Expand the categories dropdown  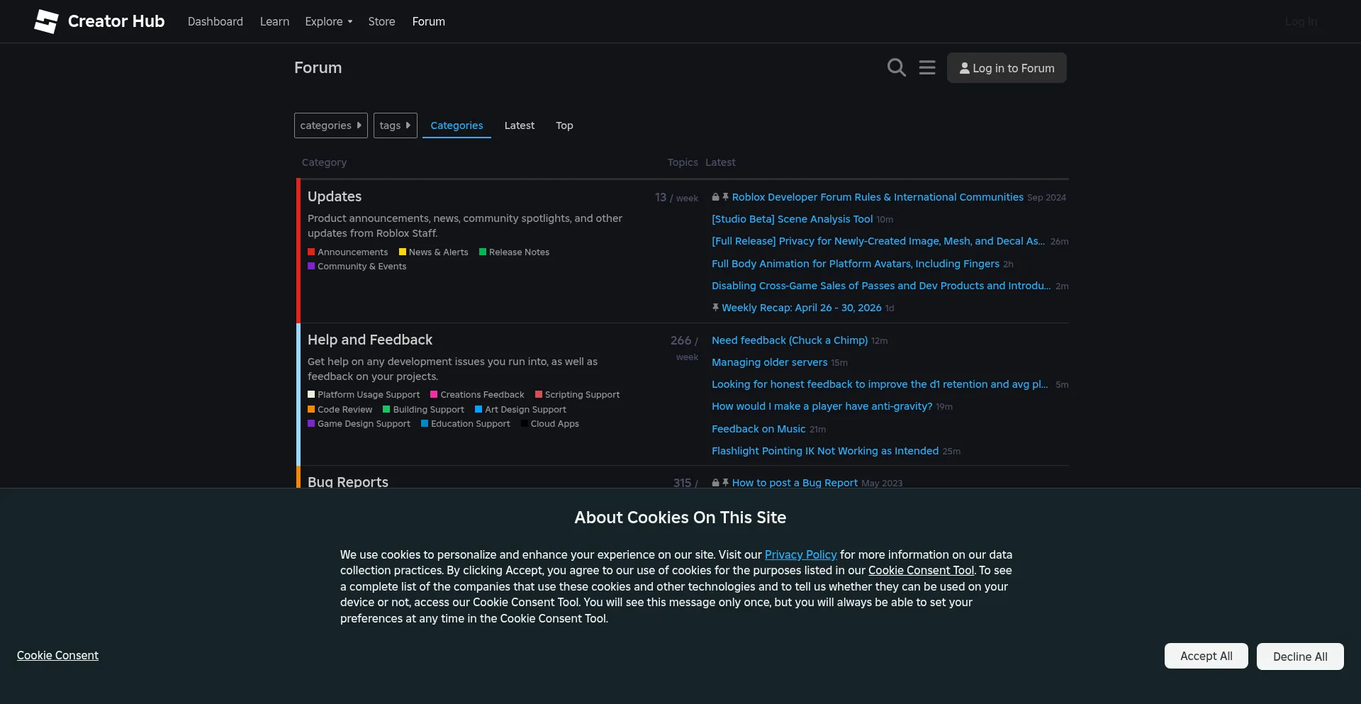point(331,125)
